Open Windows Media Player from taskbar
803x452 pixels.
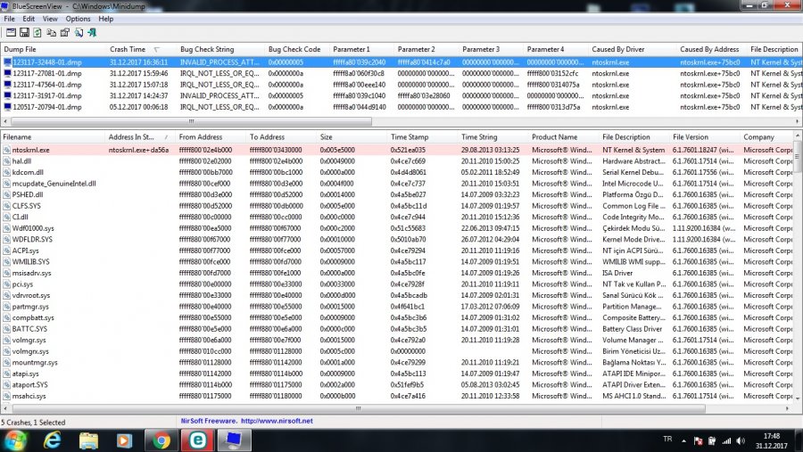coord(124,440)
